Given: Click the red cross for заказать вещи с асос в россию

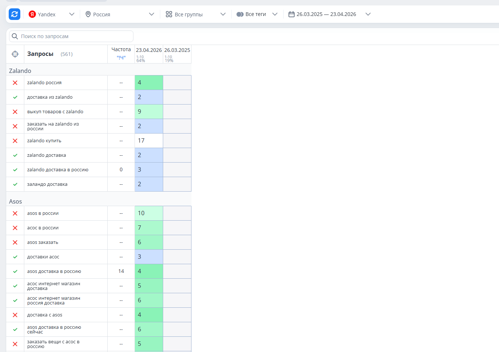Looking at the screenshot, I should tap(15, 344).
